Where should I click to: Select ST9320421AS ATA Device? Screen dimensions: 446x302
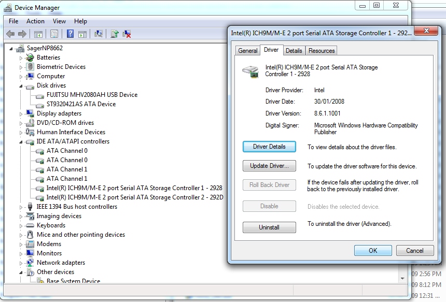click(x=81, y=104)
